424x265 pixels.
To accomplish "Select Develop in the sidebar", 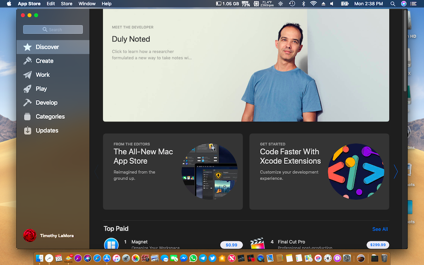I will point(53,103).
